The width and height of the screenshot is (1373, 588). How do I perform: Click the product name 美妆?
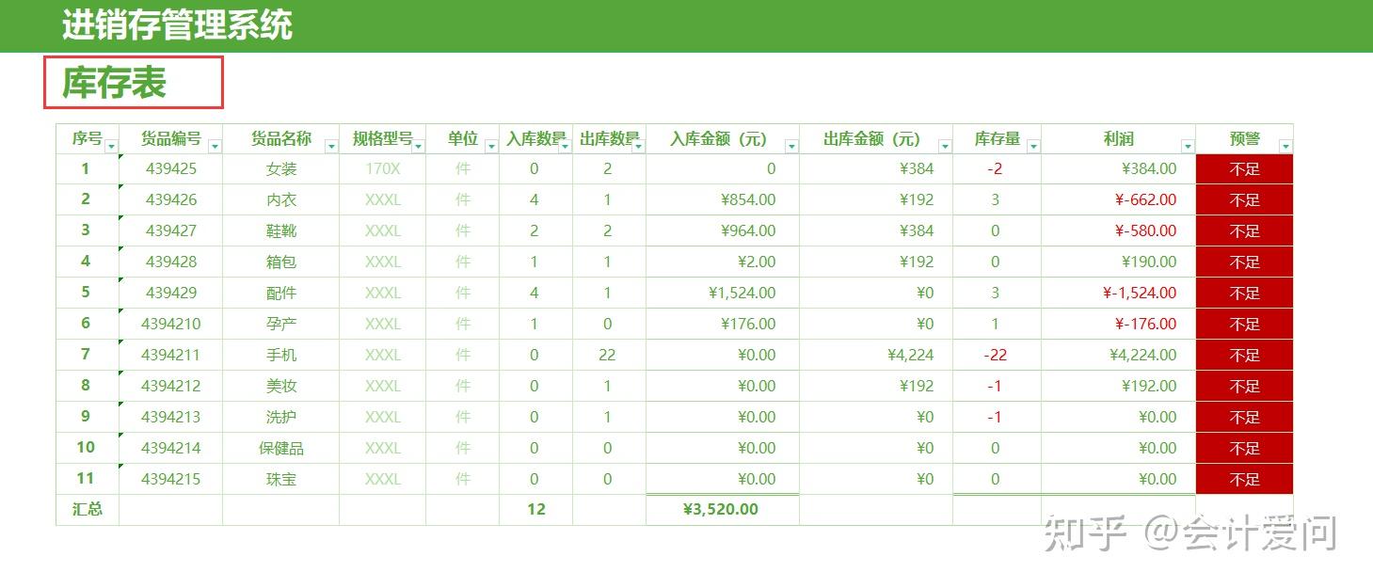281,386
